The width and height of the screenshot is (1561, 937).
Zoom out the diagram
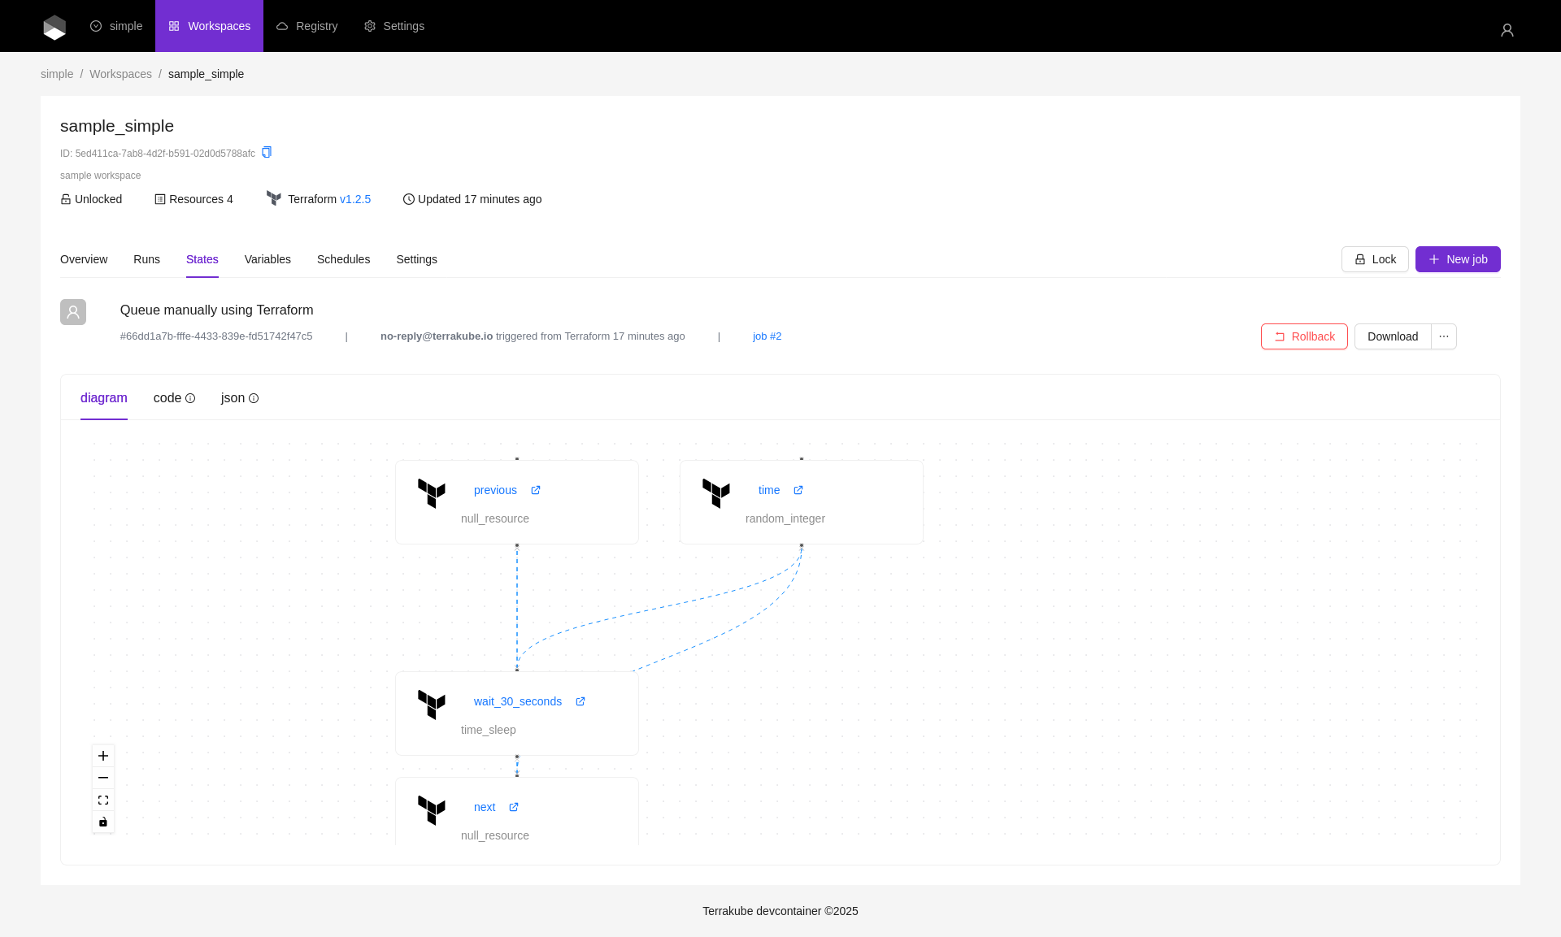pos(103,778)
